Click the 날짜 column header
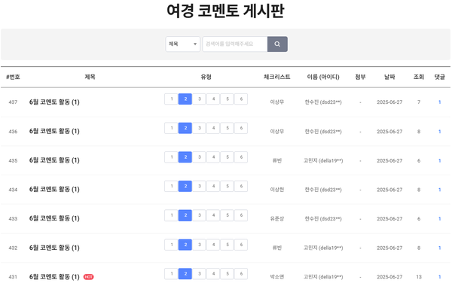Image resolution: width=452 pixels, height=286 pixels. tap(389, 77)
